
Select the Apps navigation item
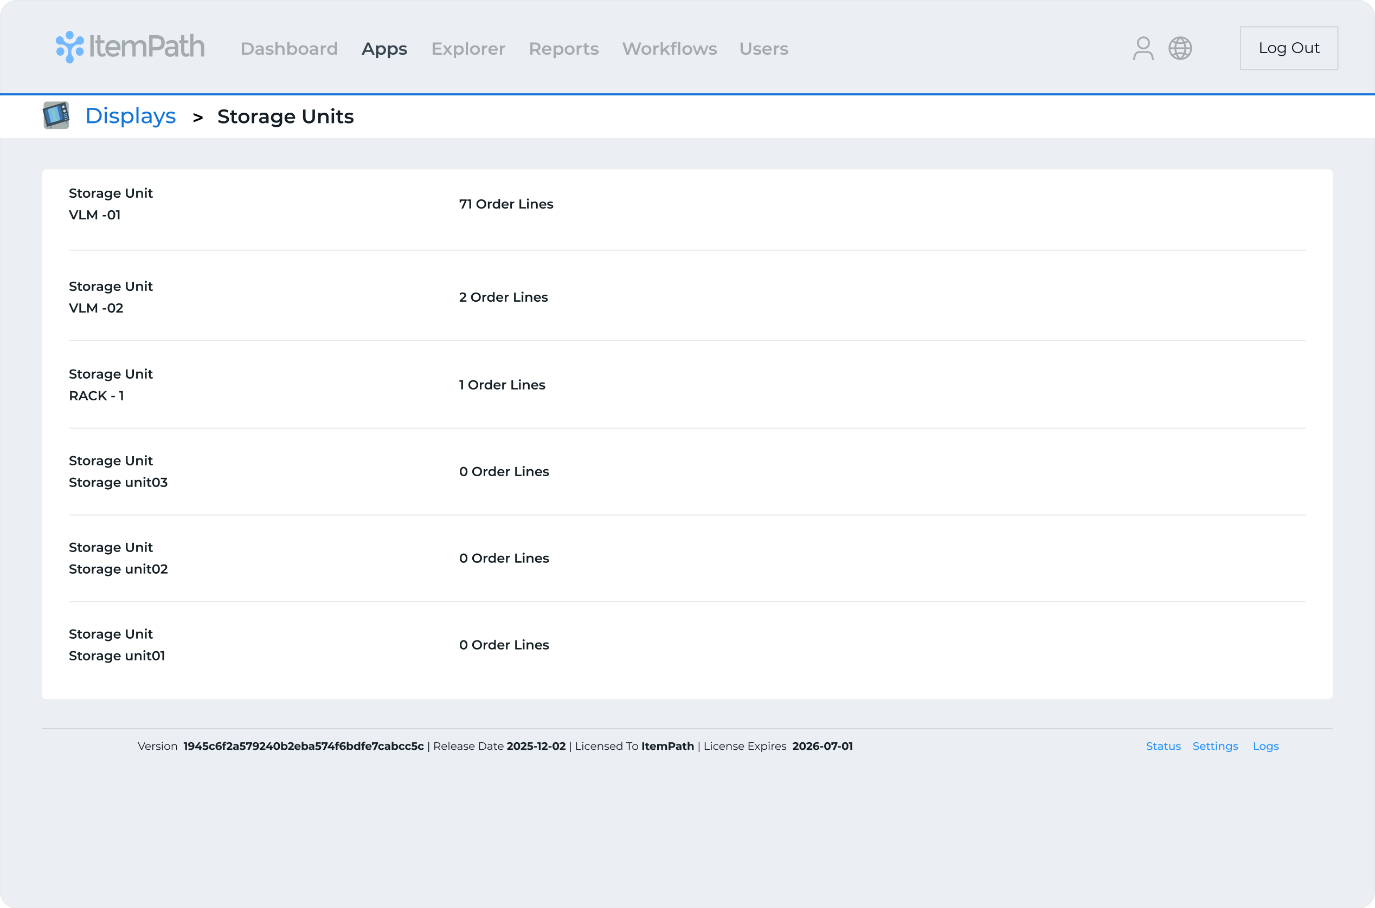coord(384,49)
